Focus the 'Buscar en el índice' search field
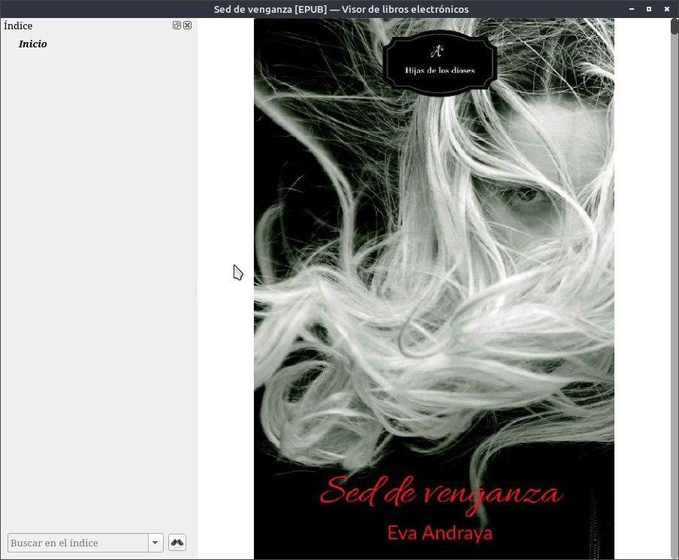Screen dimensions: 679x560 (x=78, y=543)
